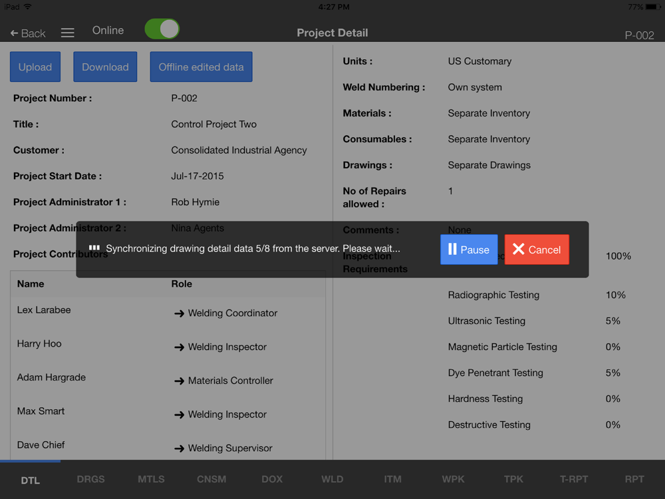The height and width of the screenshot is (499, 665).
Task: Click the Role column header
Action: 182,284
